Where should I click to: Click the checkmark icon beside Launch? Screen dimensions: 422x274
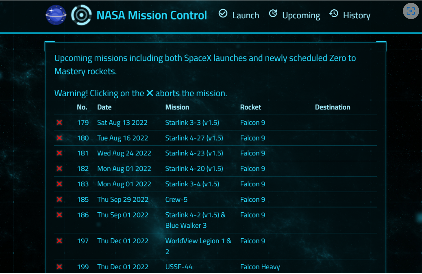click(223, 13)
